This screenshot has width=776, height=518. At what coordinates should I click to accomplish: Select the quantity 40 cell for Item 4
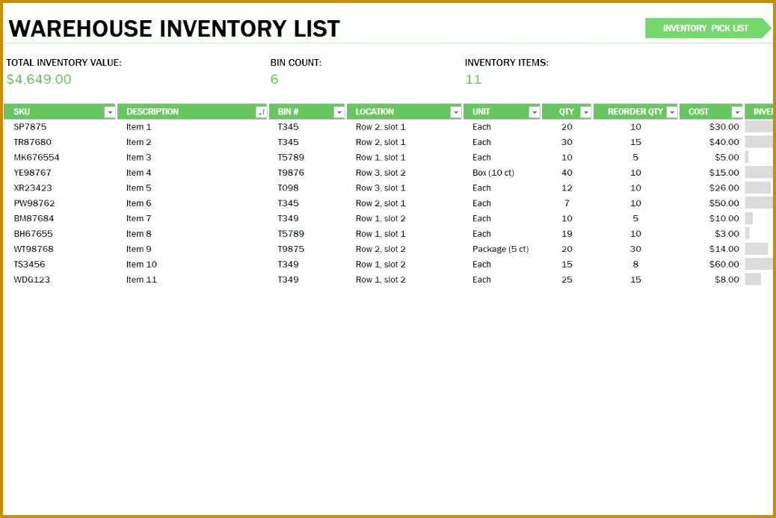point(567,173)
